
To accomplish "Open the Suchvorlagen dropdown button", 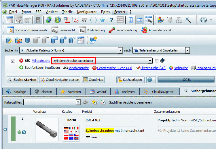I will click(130, 80).
